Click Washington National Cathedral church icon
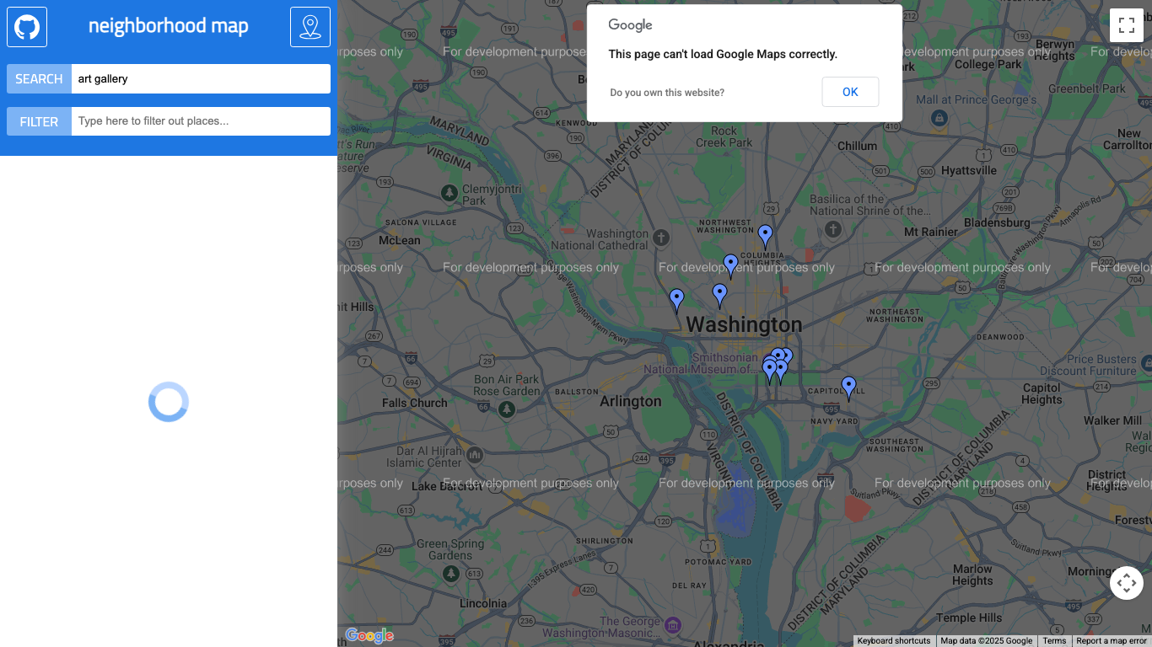Screen dimensions: 1152x647 [660, 238]
